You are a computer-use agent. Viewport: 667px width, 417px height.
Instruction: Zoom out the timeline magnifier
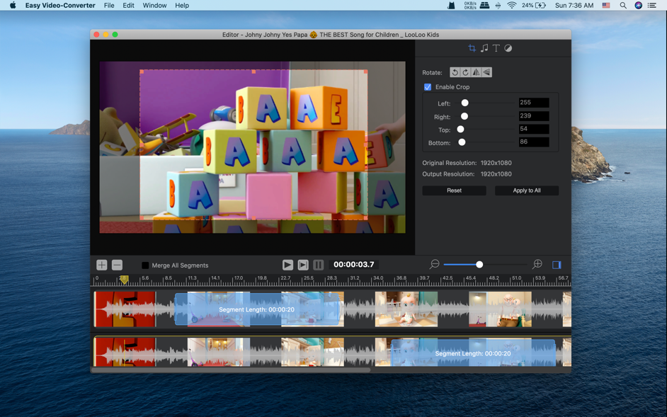click(x=434, y=264)
